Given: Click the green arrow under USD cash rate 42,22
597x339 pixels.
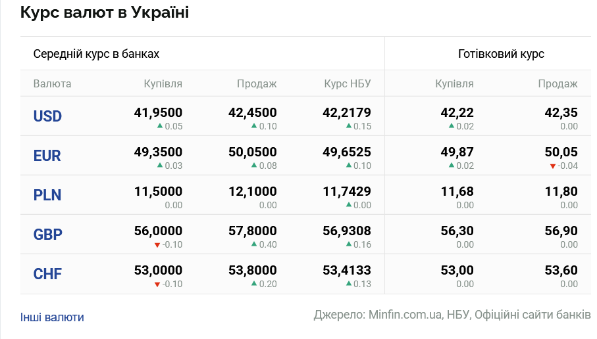Looking at the screenshot, I should pyautogui.click(x=451, y=125).
